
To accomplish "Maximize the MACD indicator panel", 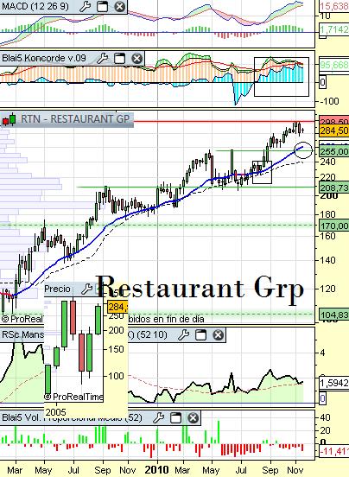I will click(x=102, y=6).
